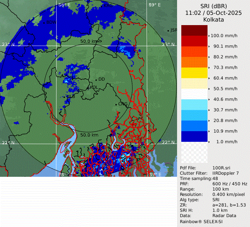Screen dimensions: 250x227
Task: Click the lower 50.0 km range ring label
Action: point(89,135)
